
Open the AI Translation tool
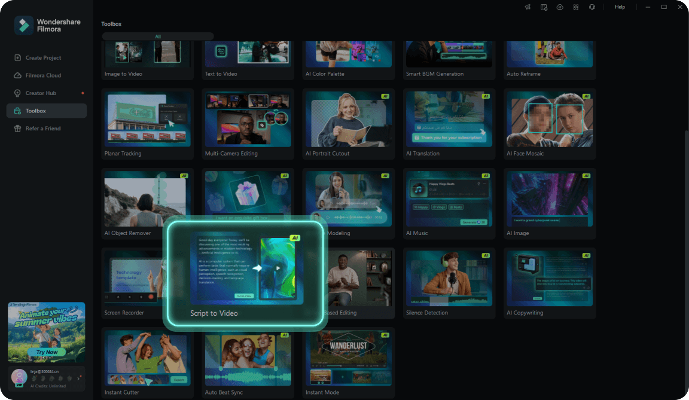pos(449,124)
